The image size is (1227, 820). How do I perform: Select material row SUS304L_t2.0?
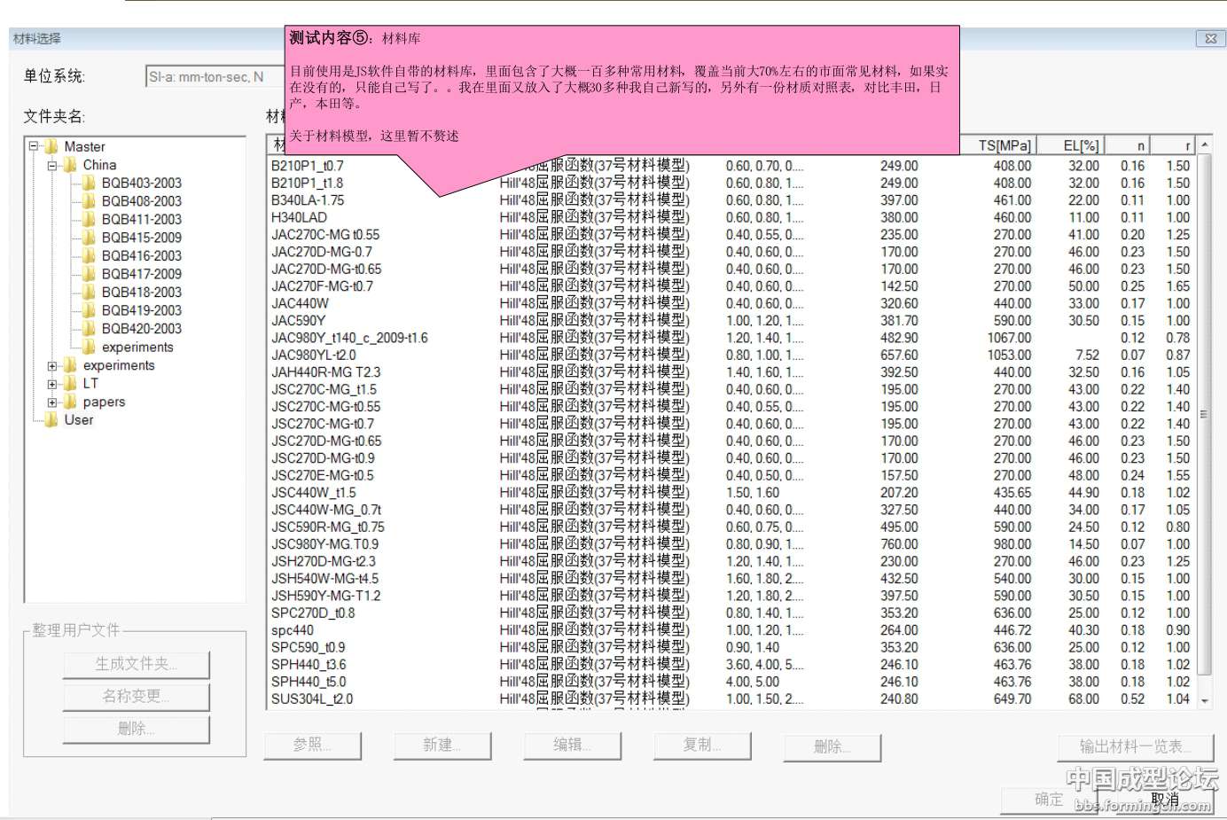[312, 699]
